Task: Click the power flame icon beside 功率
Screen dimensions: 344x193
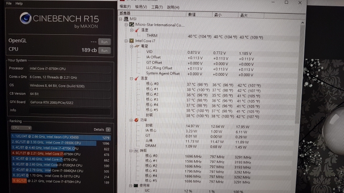Action: (136, 120)
